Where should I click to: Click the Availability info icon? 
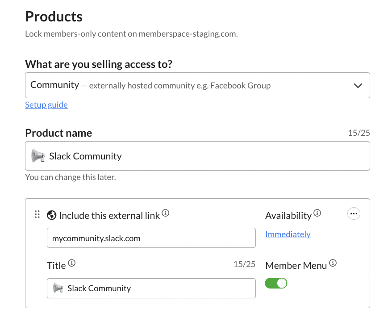318,213
